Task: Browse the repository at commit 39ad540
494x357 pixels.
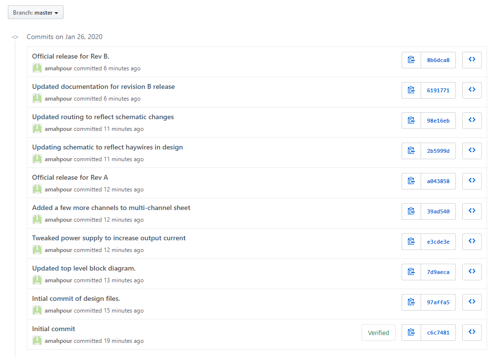Action: tap(472, 211)
